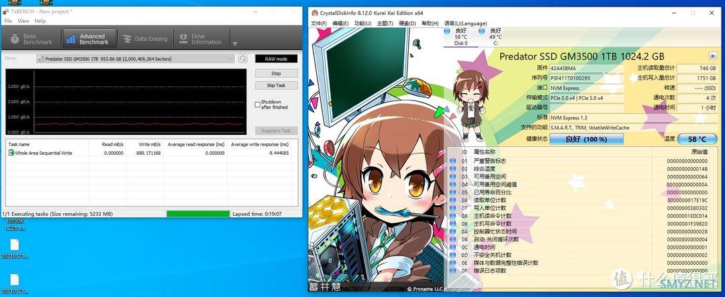Click the TxBENCH title bar app icon
725x297 pixels.
6,11
